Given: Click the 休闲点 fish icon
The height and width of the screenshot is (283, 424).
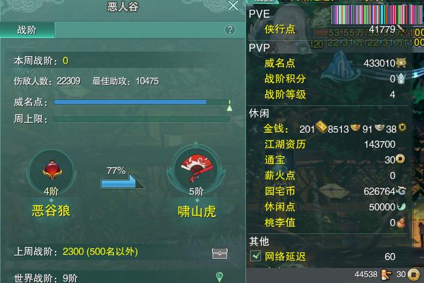Looking at the screenshot, I should [x=401, y=207].
